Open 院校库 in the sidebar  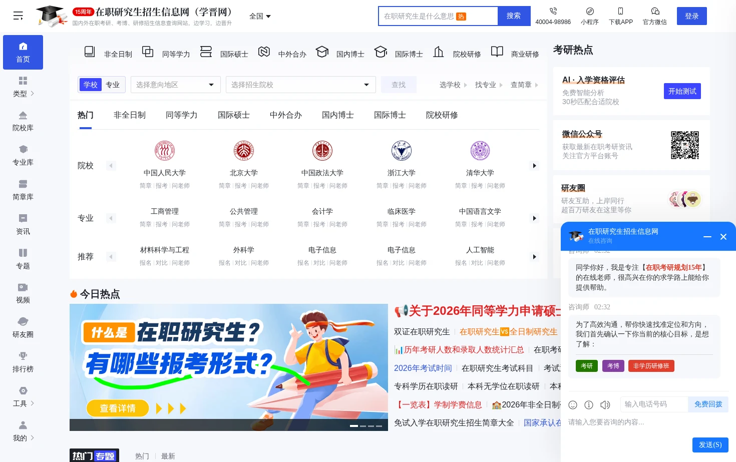point(23,122)
